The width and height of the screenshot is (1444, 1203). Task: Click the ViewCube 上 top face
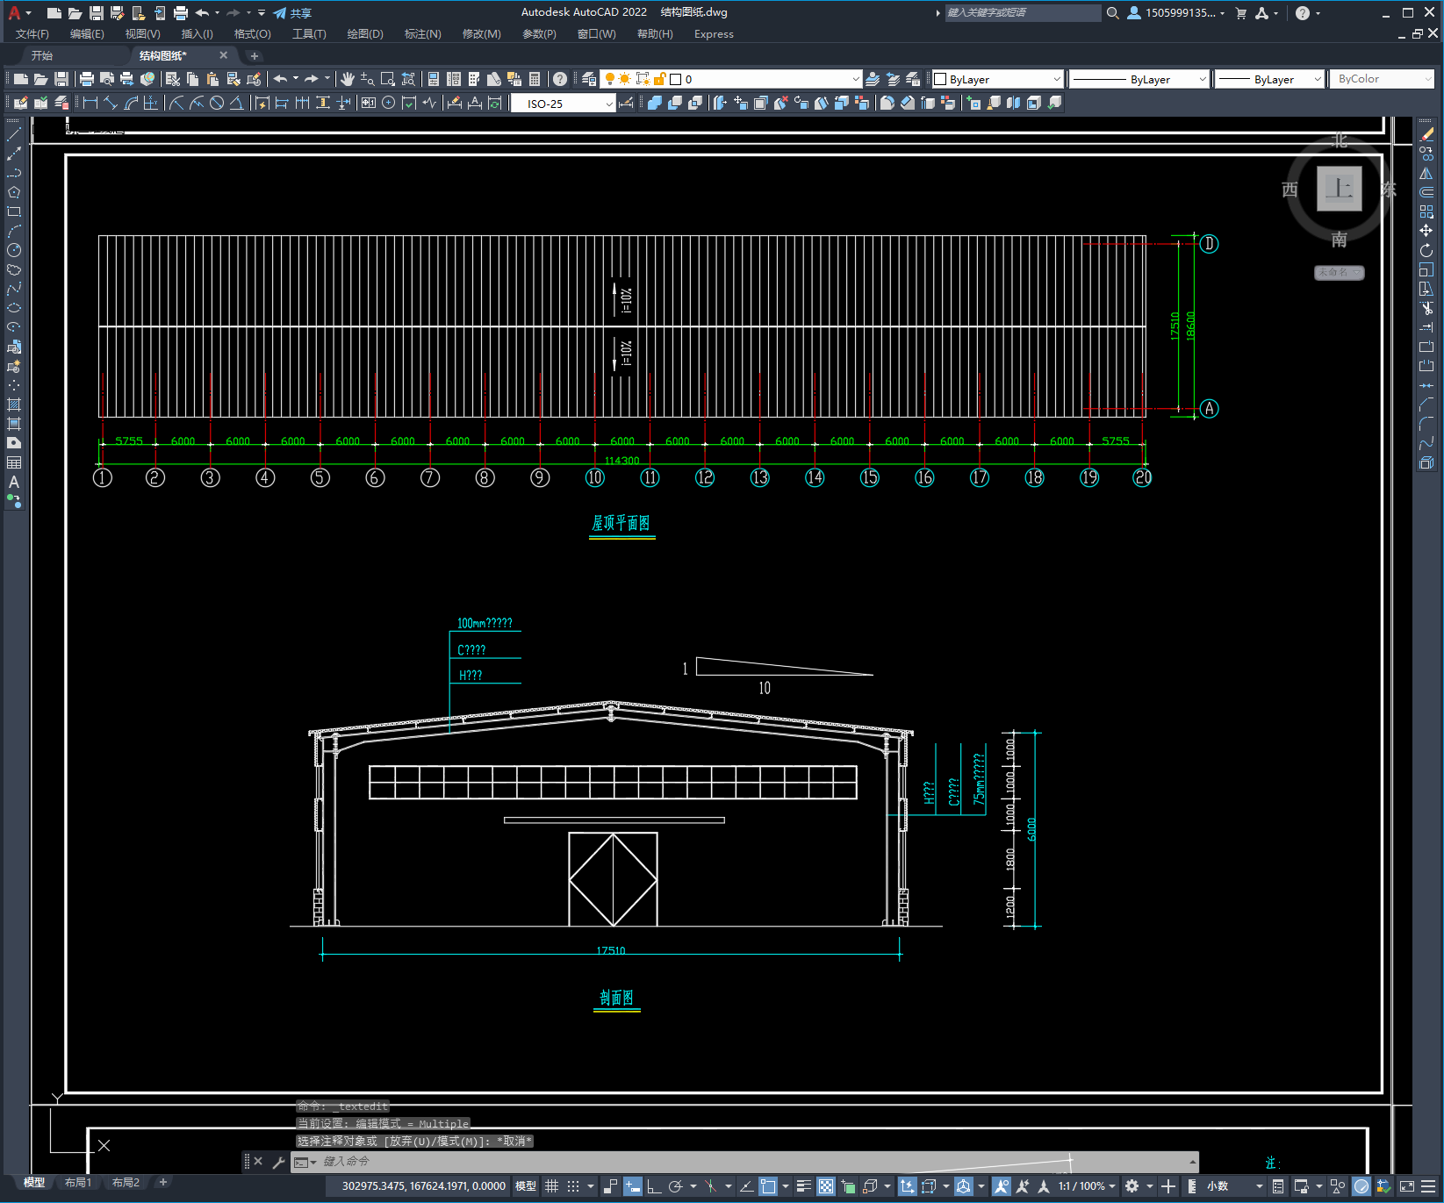[1339, 189]
